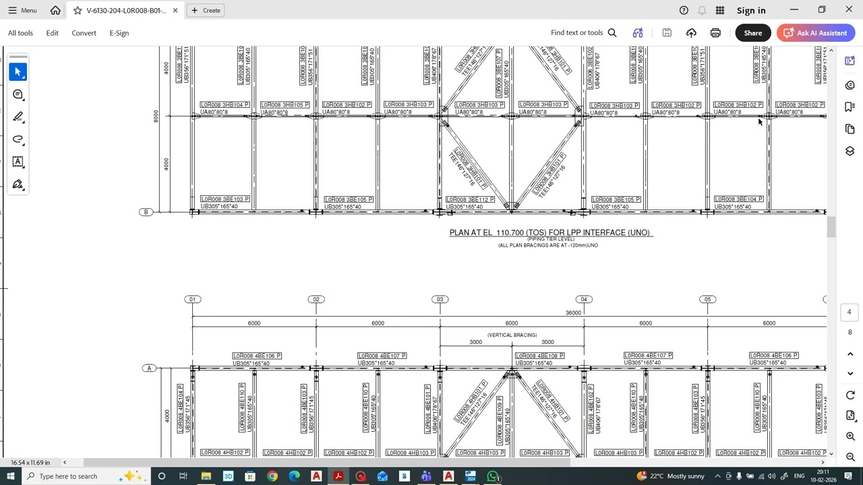The width and height of the screenshot is (863, 485).
Task: Open the E-Sign tools
Action: tap(119, 33)
